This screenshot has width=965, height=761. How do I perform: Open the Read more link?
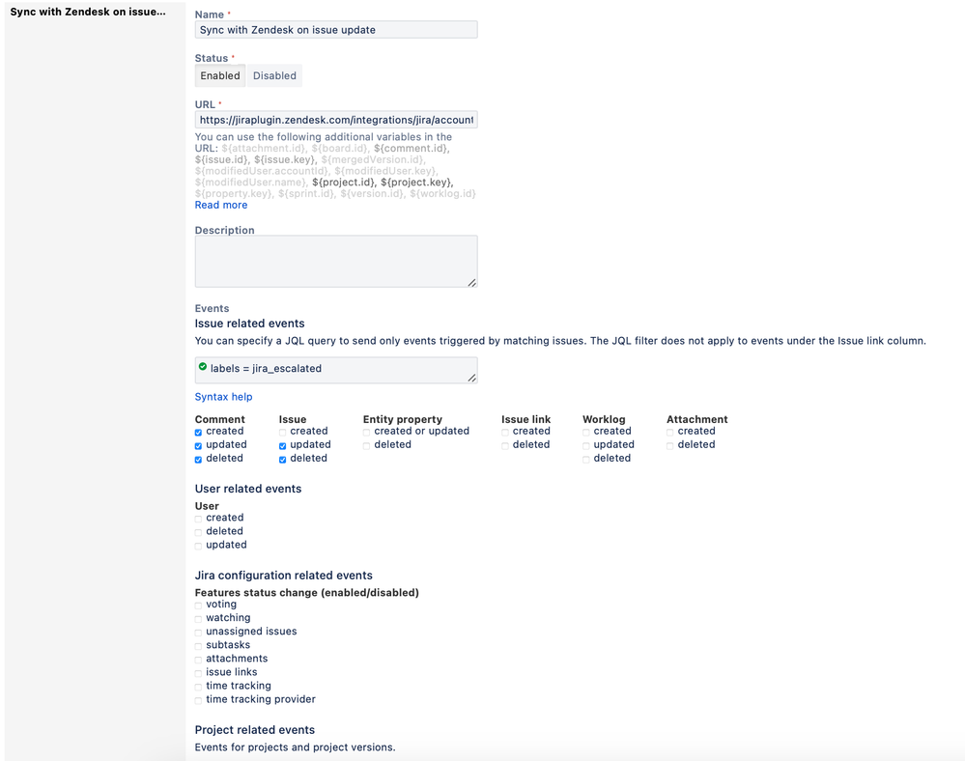tap(221, 205)
